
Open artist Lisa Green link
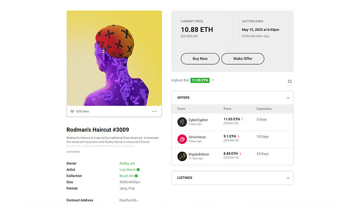[127, 169]
